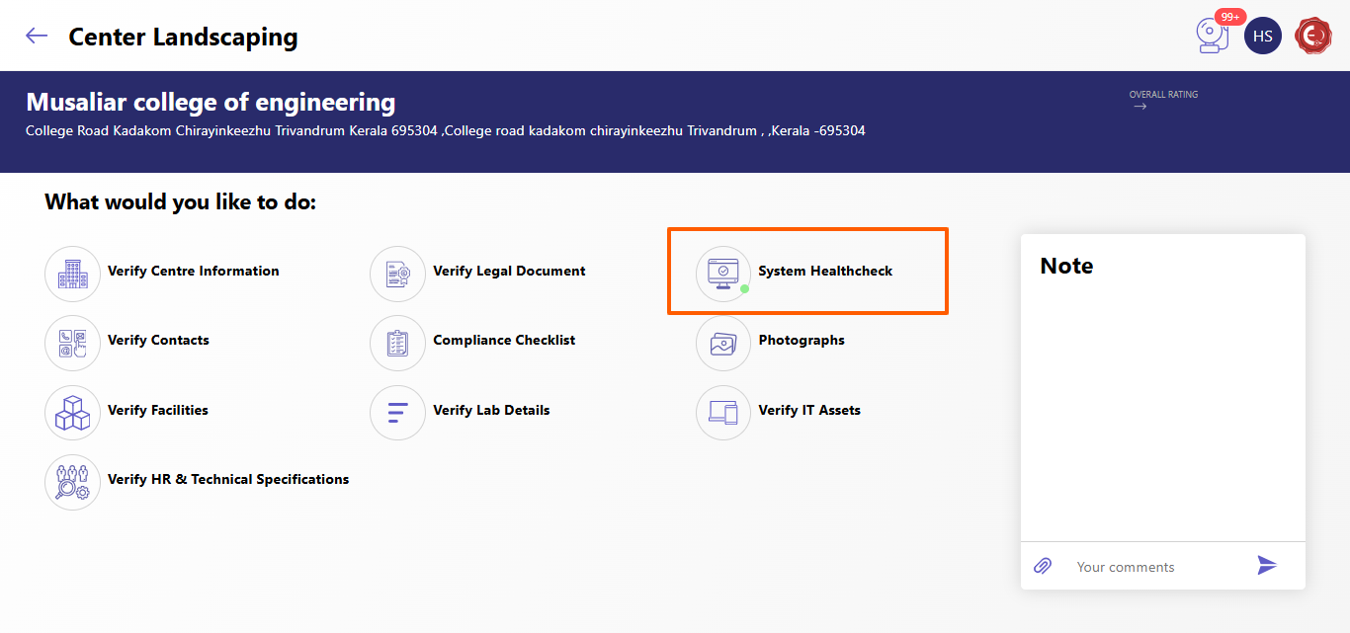Image resolution: width=1350 pixels, height=633 pixels.
Task: Click the Verify Centre Information building icon
Action: point(73,274)
